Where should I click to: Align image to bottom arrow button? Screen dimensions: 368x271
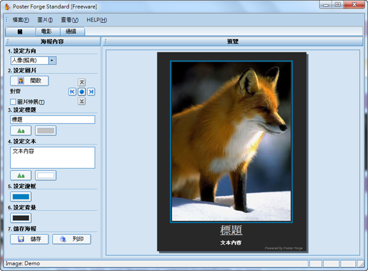click(x=81, y=101)
